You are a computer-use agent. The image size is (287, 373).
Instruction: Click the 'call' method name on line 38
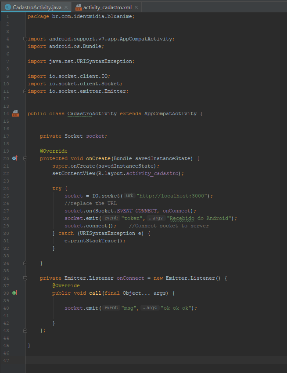pos(95,293)
